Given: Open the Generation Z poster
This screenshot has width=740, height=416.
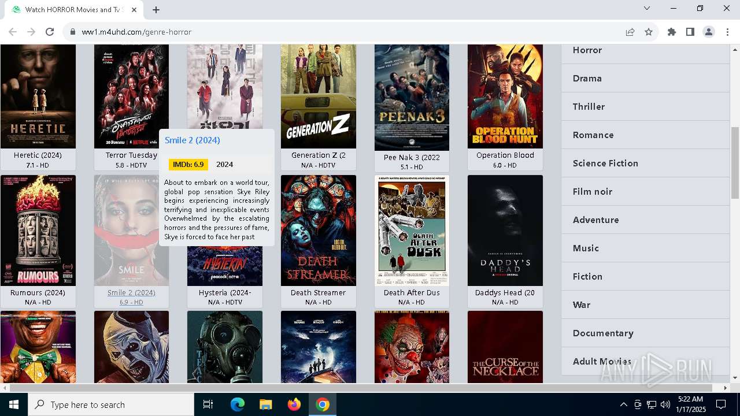Looking at the screenshot, I should 319,96.
